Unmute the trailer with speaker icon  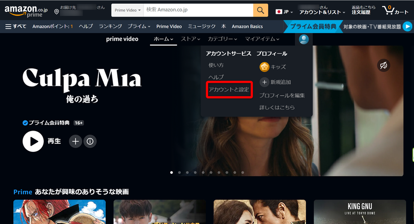[383, 65]
